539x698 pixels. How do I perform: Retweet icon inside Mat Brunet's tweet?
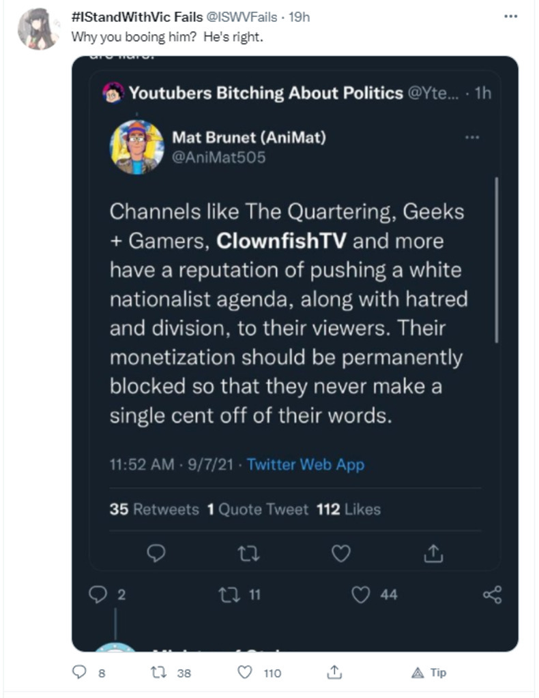[x=250, y=554]
